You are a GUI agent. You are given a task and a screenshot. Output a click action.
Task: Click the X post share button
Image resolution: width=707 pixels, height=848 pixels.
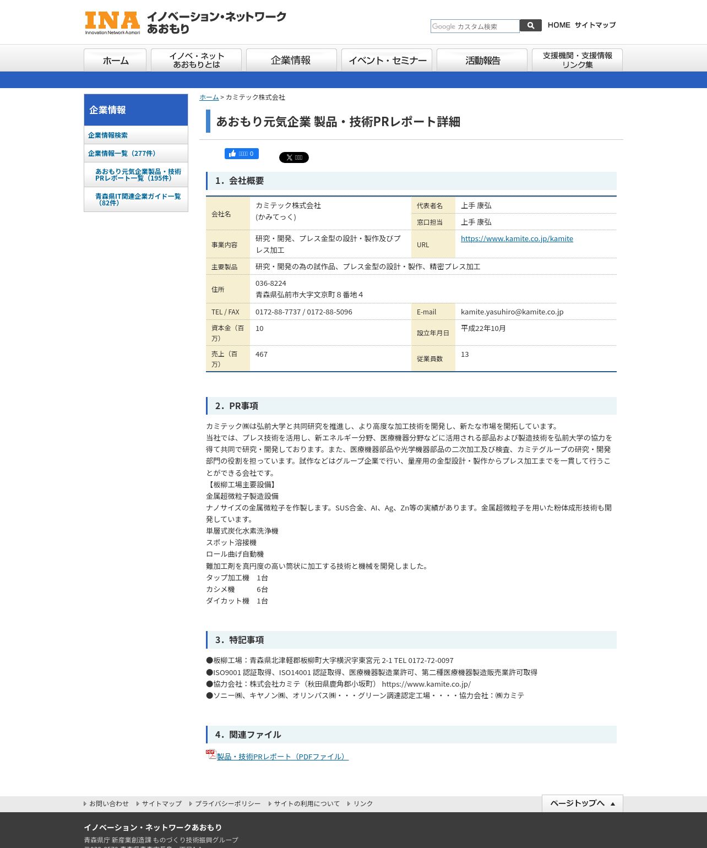(x=294, y=157)
